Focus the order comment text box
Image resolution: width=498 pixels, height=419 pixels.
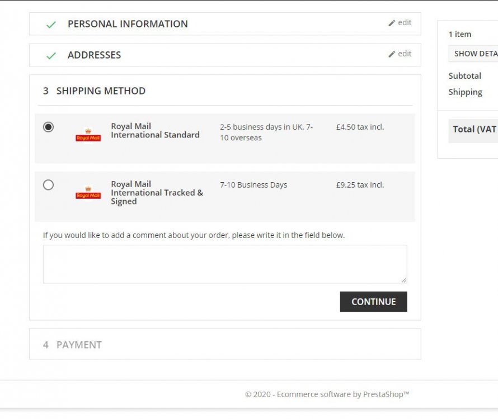(224, 264)
